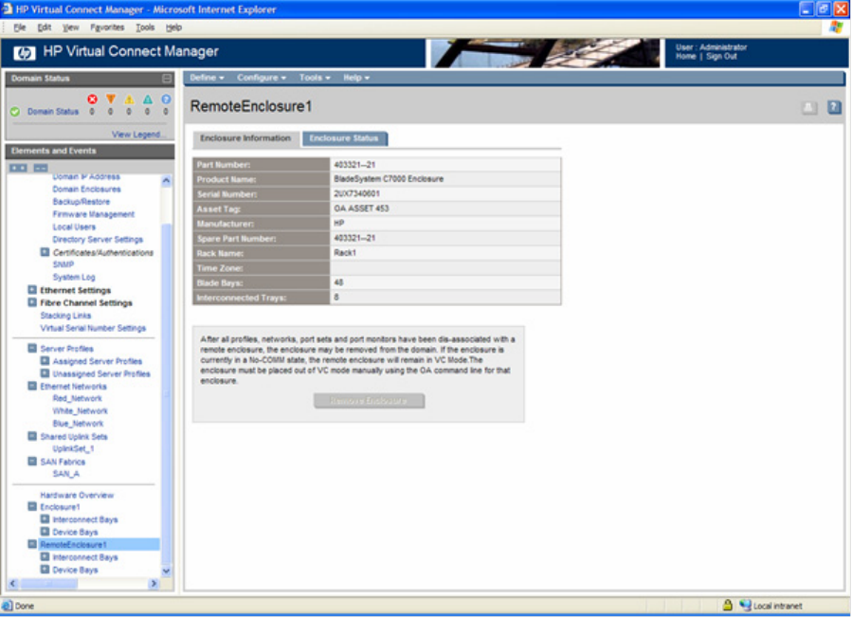Switch to Enclosure Information tab
The width and height of the screenshot is (852, 618).
pyautogui.click(x=245, y=138)
